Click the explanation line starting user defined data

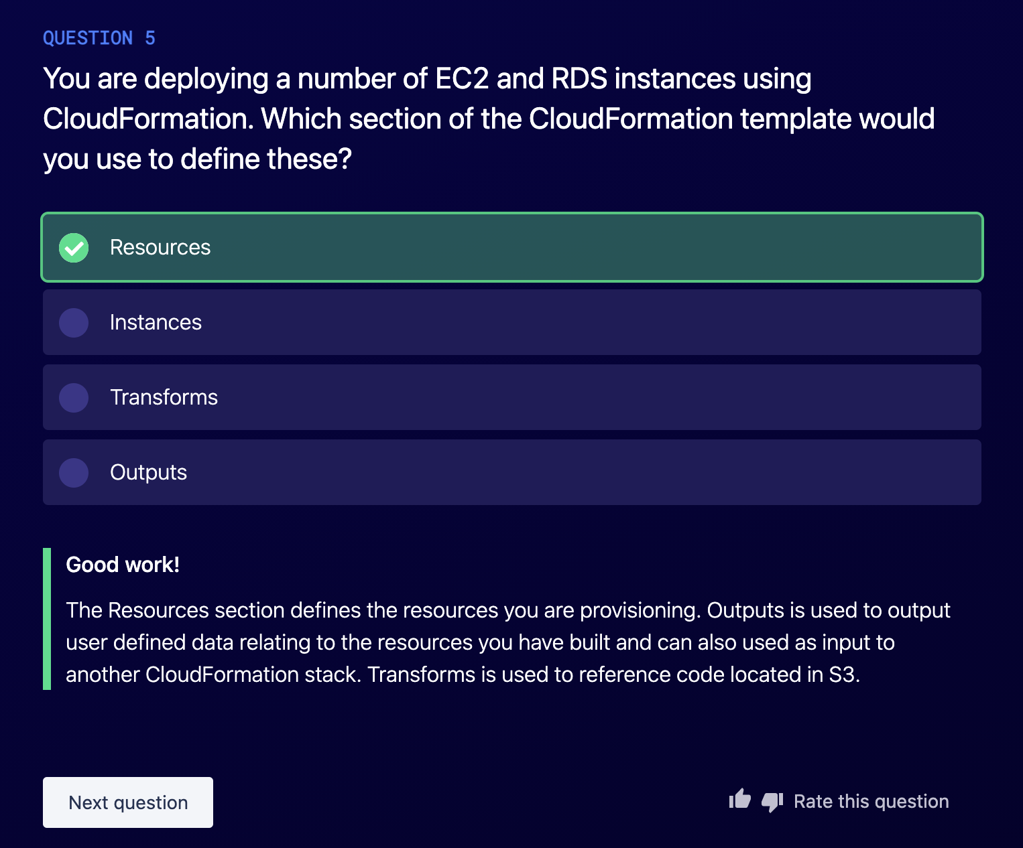click(480, 642)
